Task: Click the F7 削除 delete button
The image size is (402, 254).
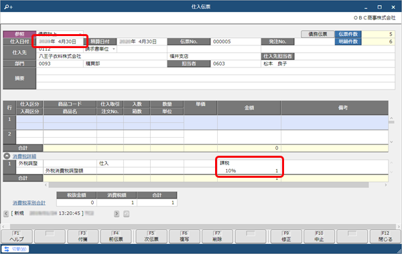Action: pos(217,237)
